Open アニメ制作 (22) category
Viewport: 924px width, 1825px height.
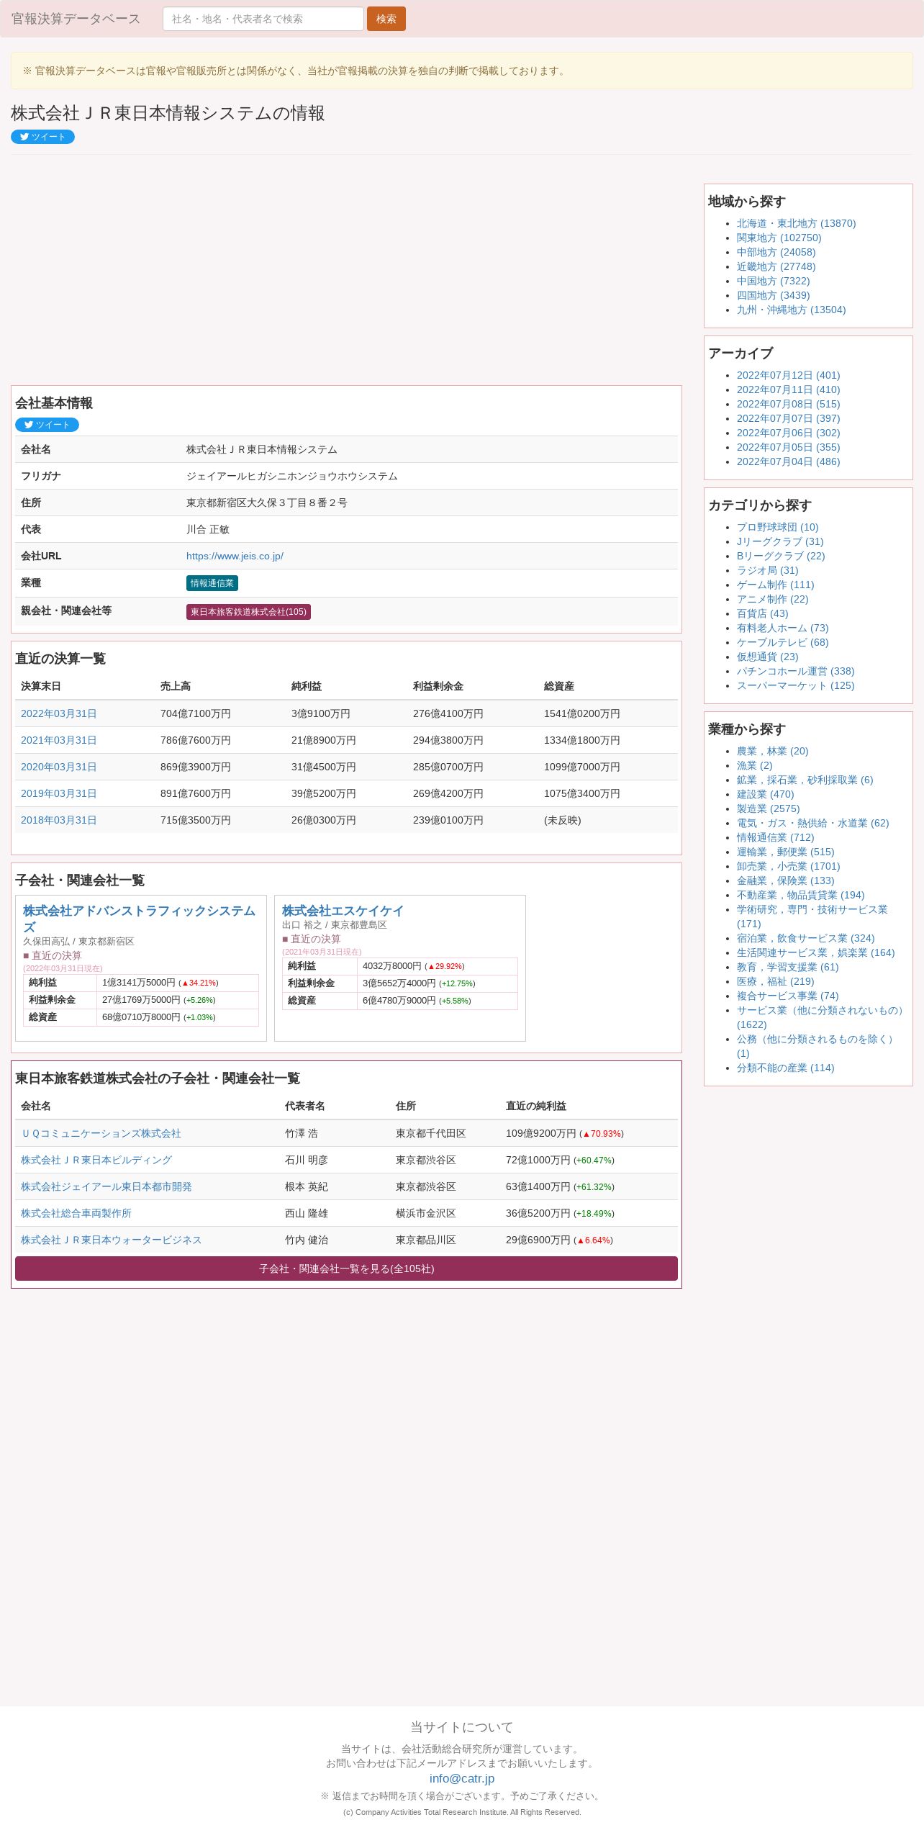[772, 599]
